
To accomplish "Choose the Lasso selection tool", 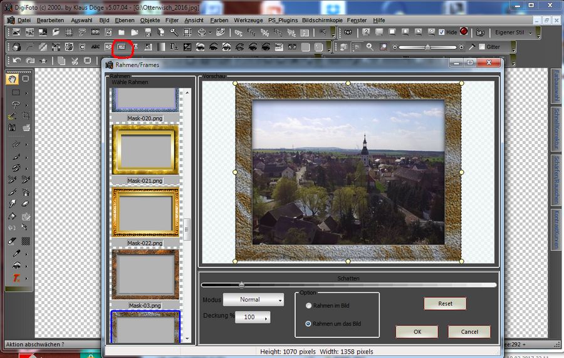I will coord(15,105).
